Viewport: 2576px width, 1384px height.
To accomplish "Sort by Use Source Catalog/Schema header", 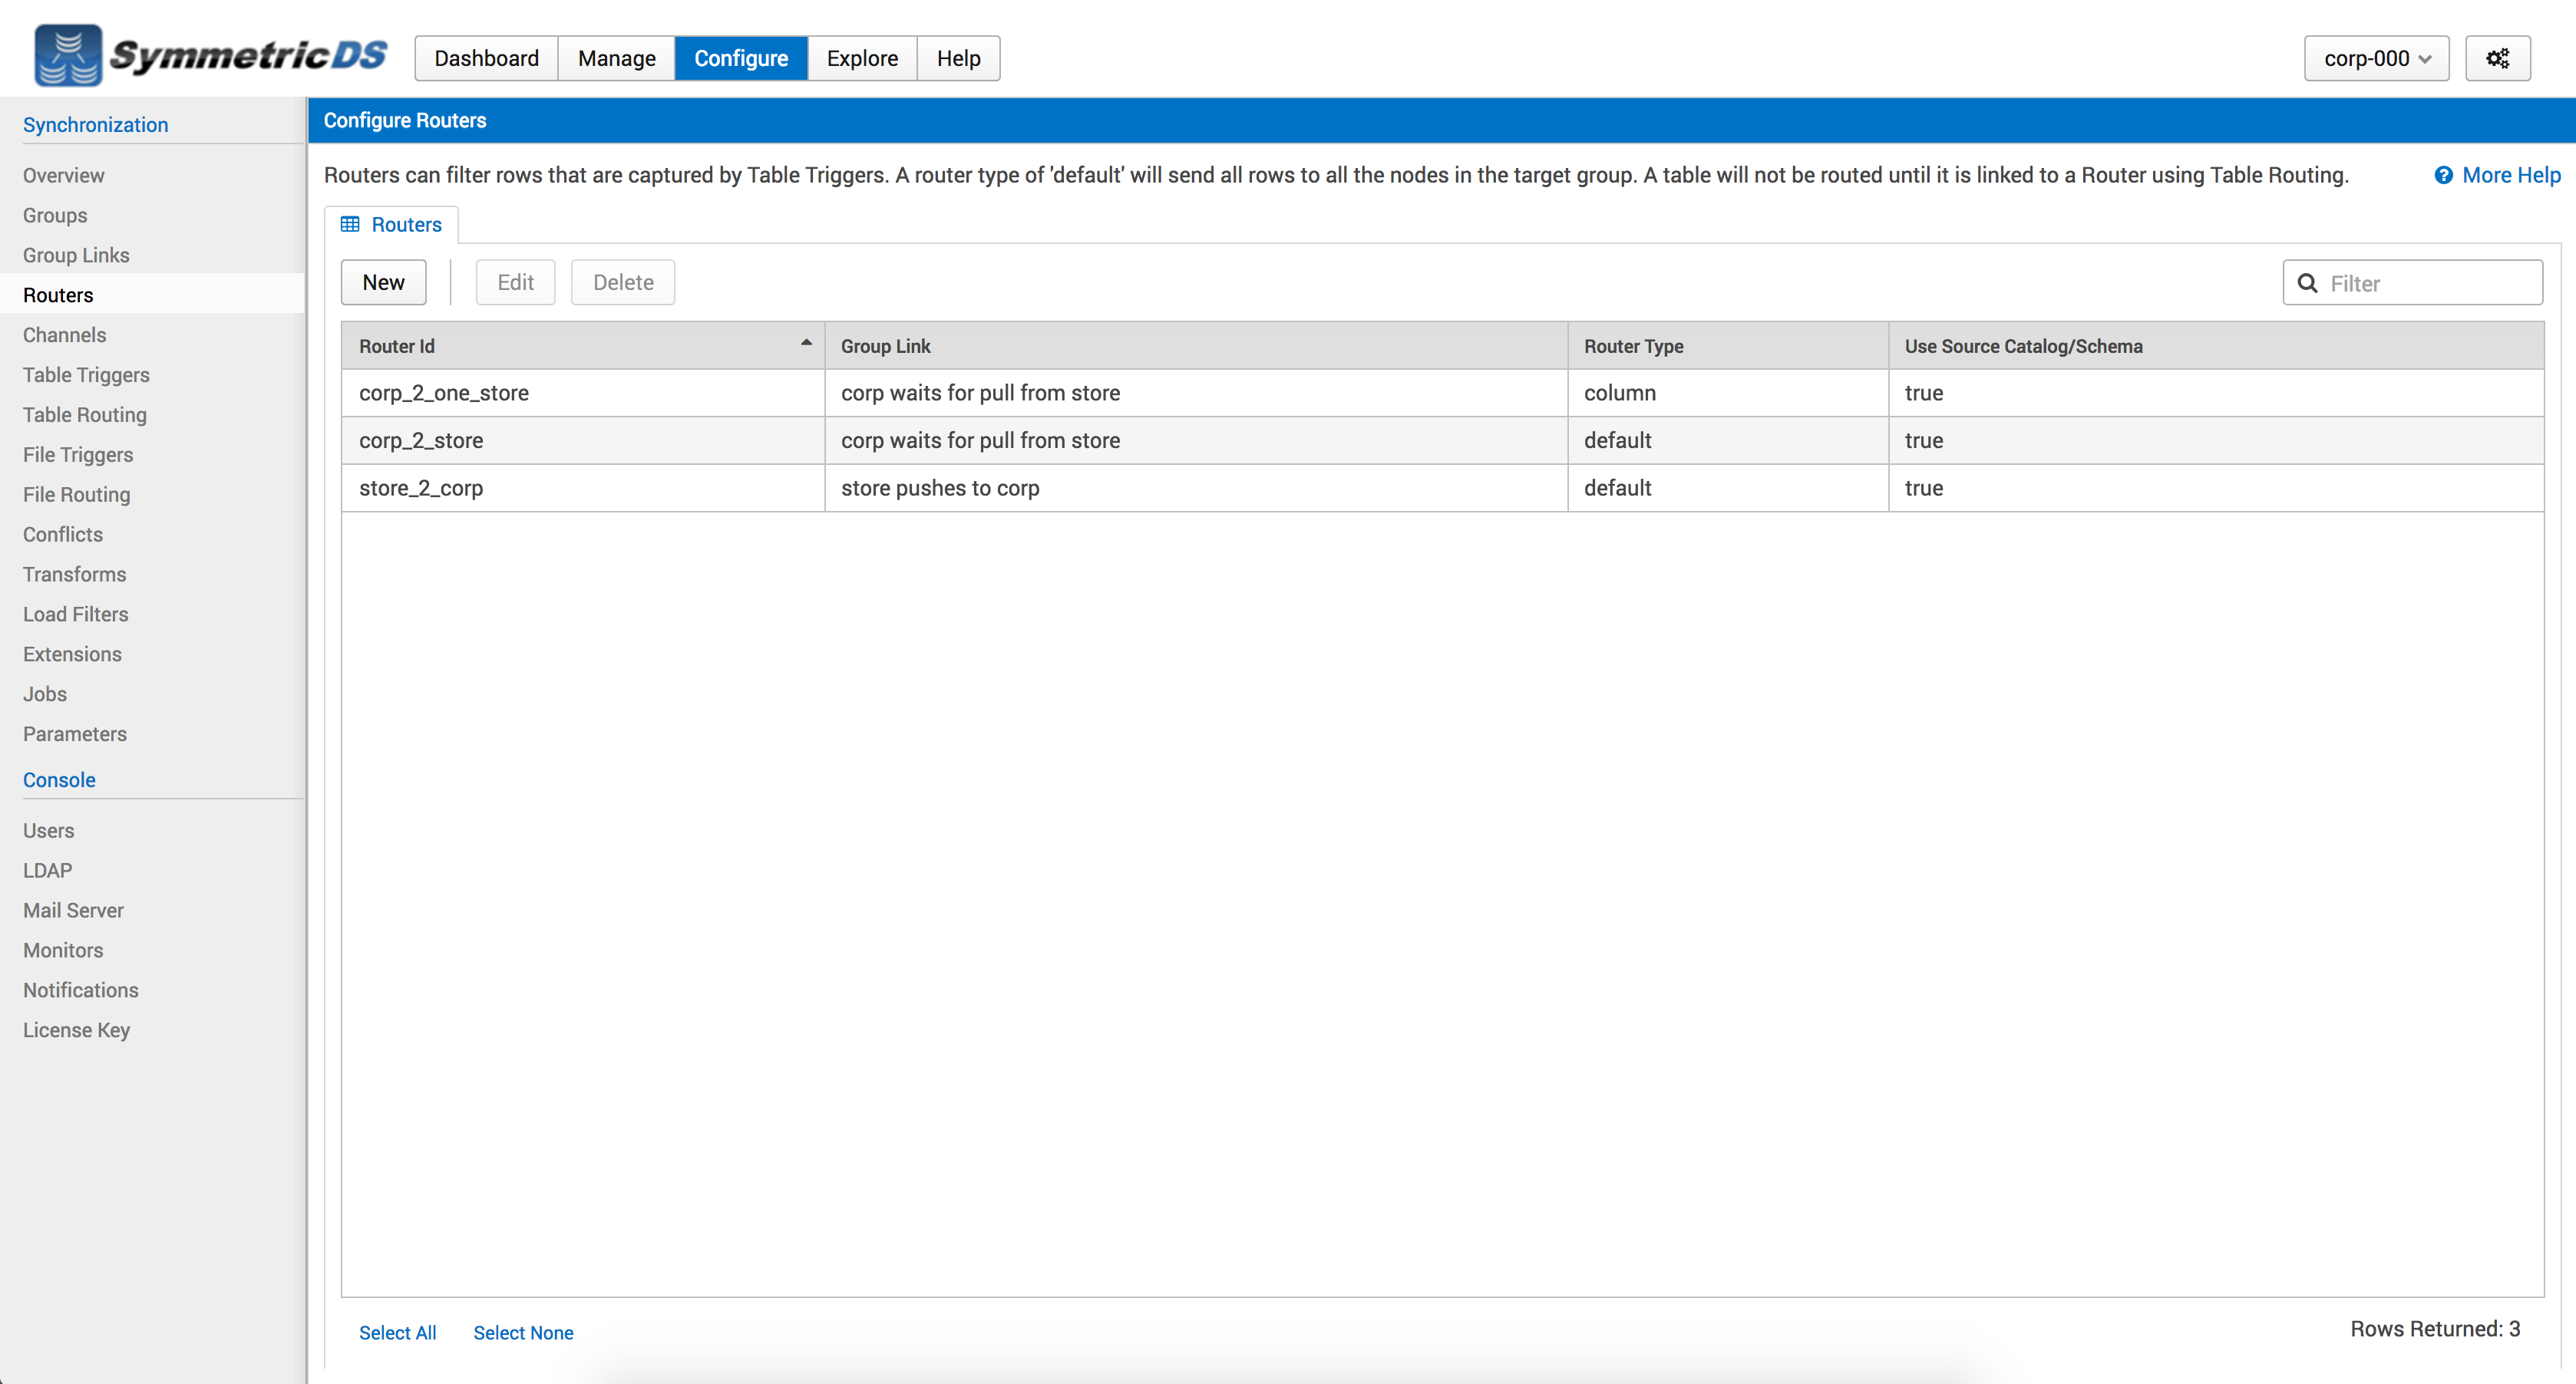I will pyautogui.click(x=2216, y=346).
